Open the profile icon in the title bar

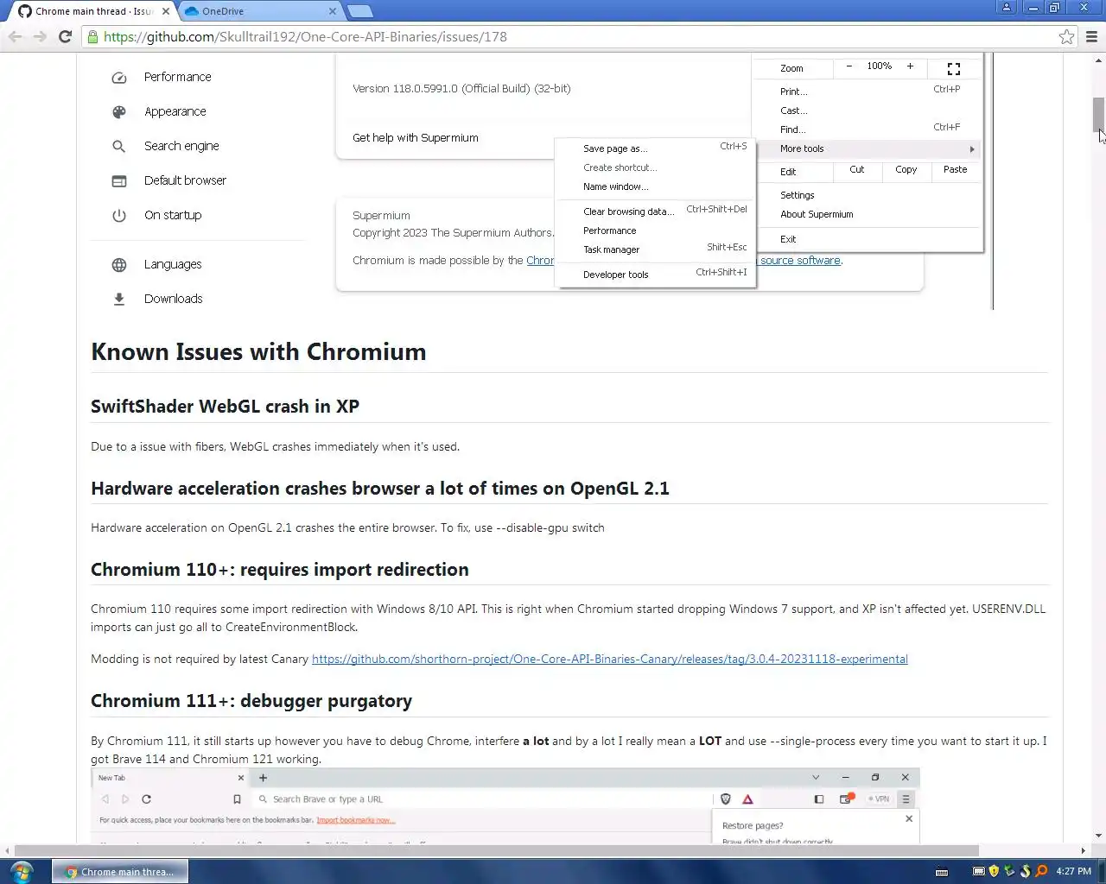pyautogui.click(x=1007, y=7)
